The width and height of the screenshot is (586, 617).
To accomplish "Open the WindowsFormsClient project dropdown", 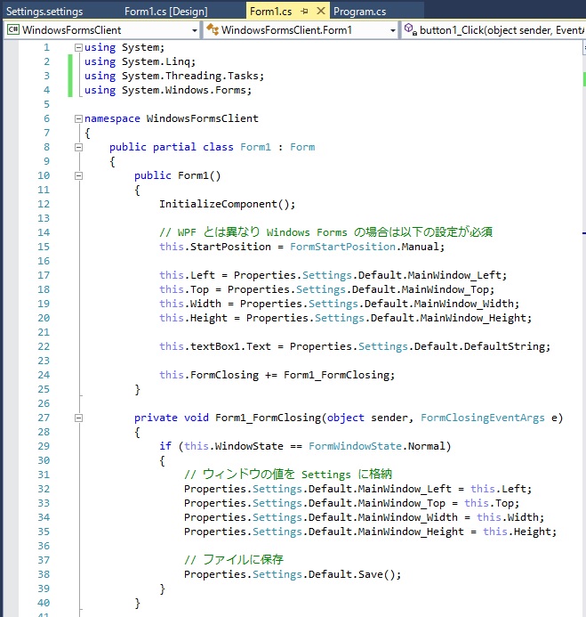I will [194, 30].
